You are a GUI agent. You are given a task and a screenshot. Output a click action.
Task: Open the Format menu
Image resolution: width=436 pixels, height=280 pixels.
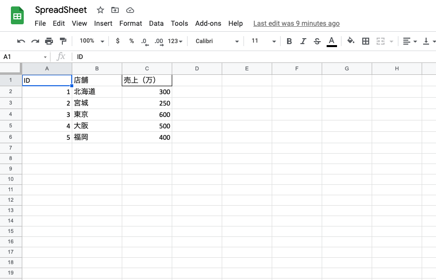point(131,23)
